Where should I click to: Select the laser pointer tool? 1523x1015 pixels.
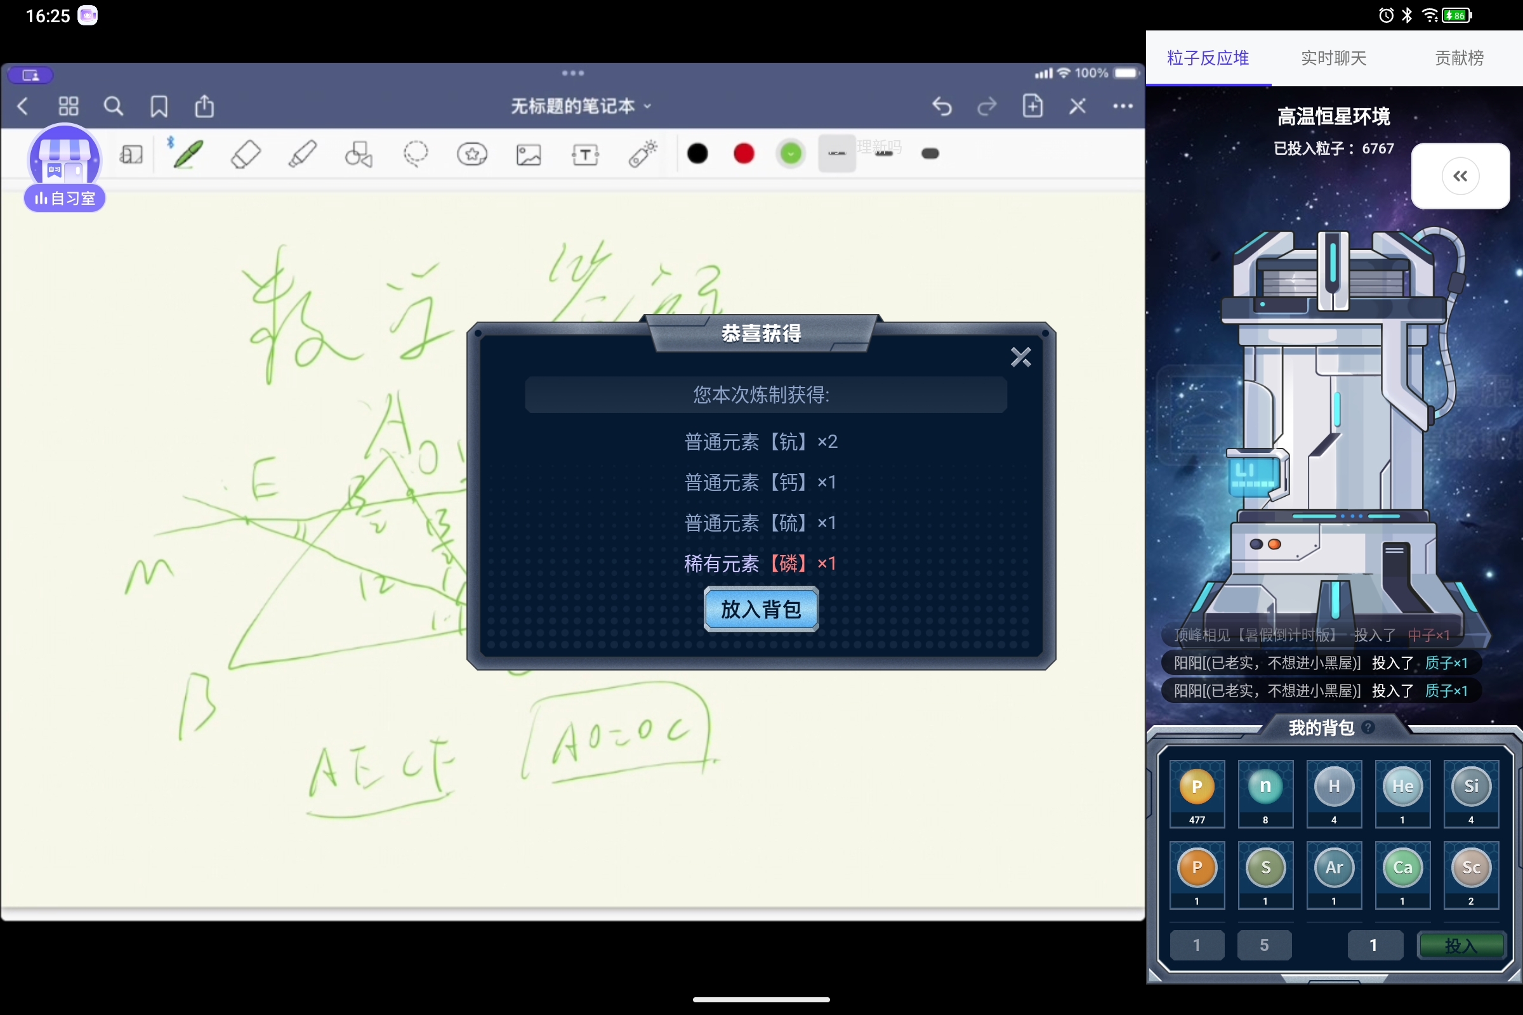tap(642, 154)
